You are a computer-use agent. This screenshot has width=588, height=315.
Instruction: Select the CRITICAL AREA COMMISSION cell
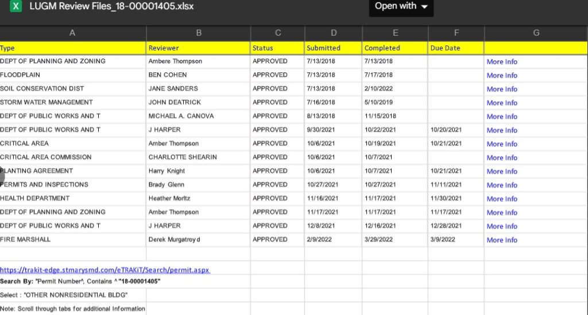pos(72,157)
